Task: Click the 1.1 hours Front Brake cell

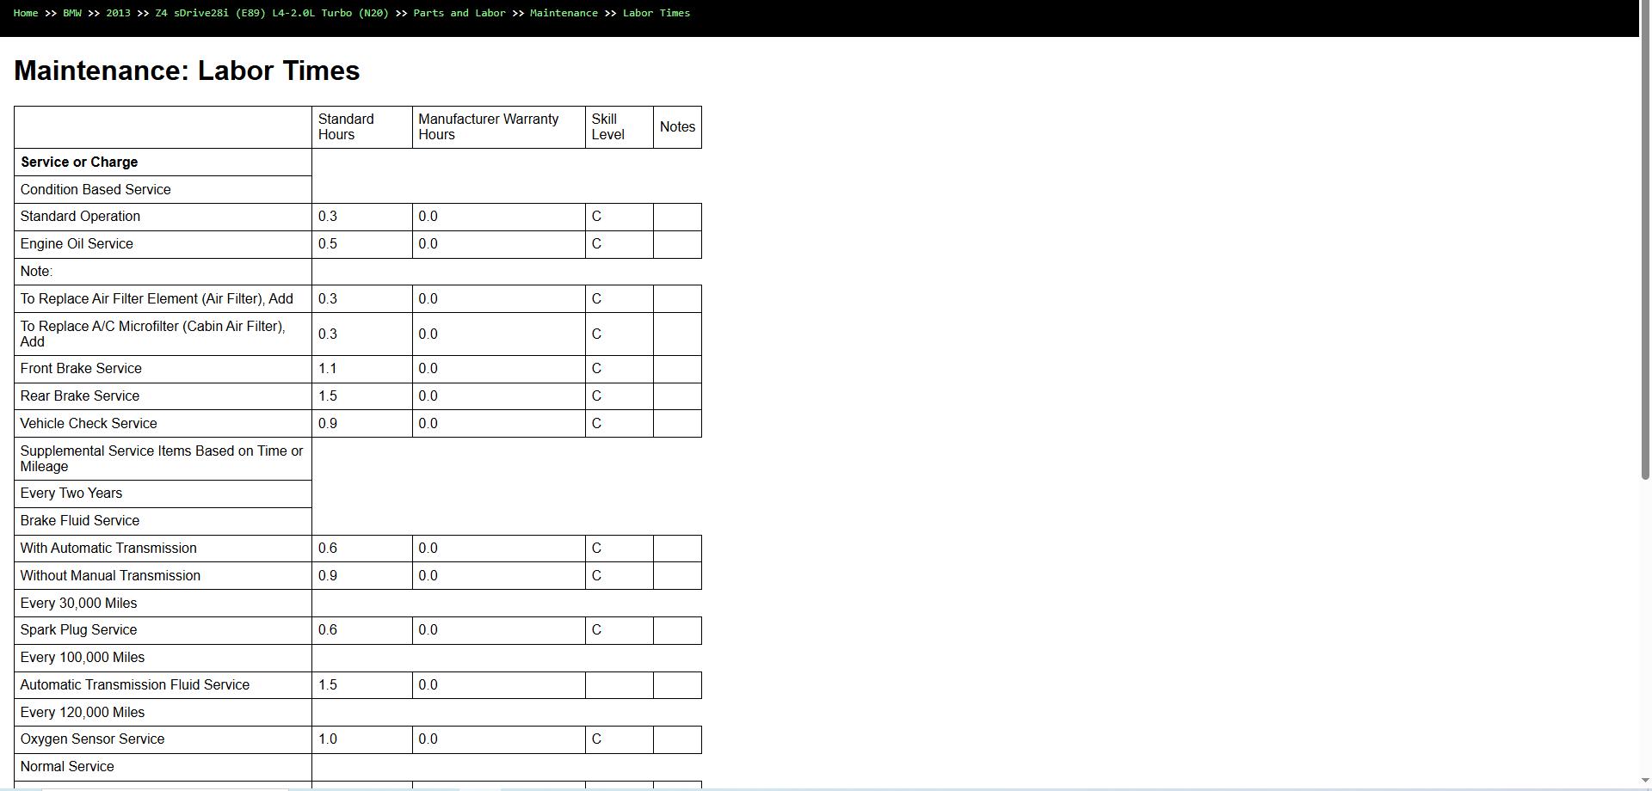Action: (361, 369)
